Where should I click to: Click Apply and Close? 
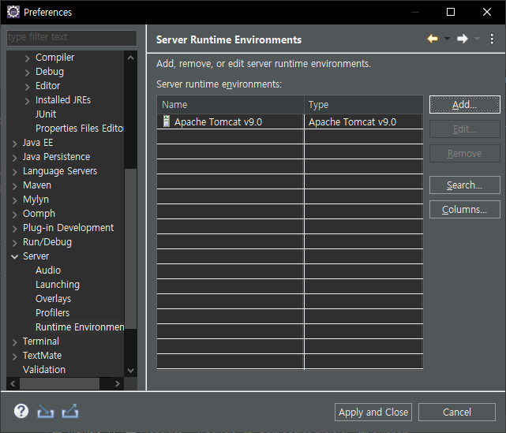pyautogui.click(x=373, y=412)
